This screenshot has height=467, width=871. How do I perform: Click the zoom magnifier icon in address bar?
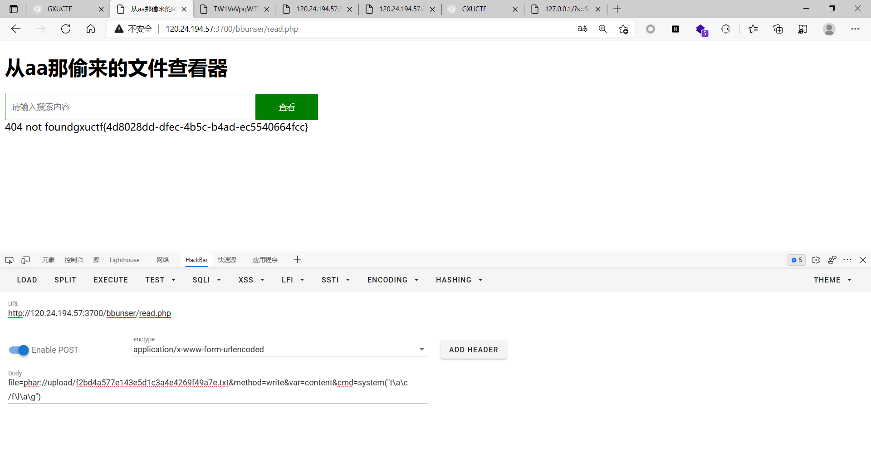tap(603, 29)
